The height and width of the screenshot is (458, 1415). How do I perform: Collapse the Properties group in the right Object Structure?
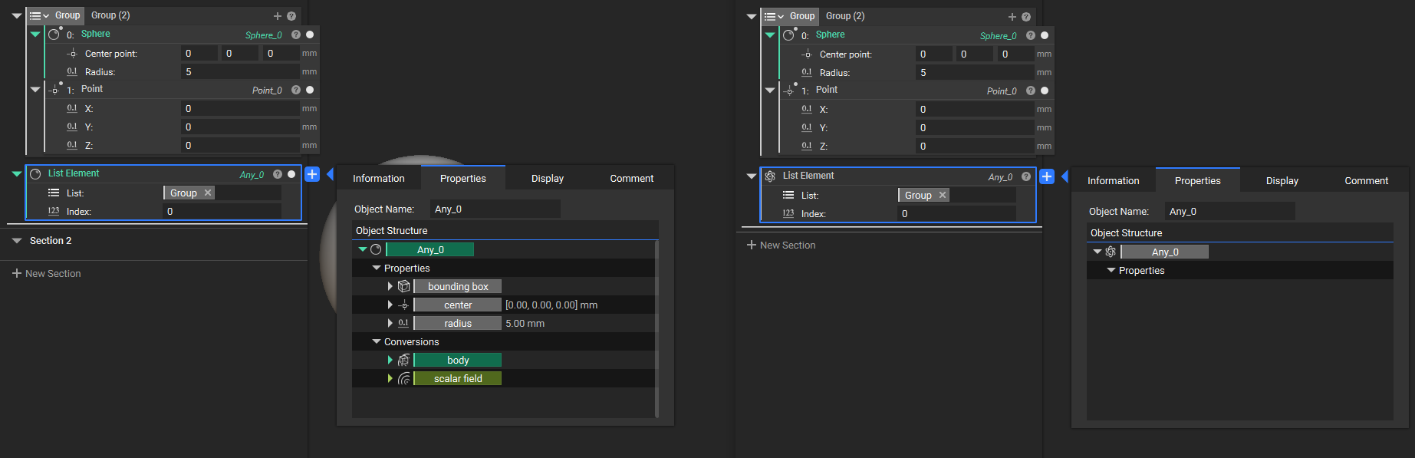[x=1111, y=270]
